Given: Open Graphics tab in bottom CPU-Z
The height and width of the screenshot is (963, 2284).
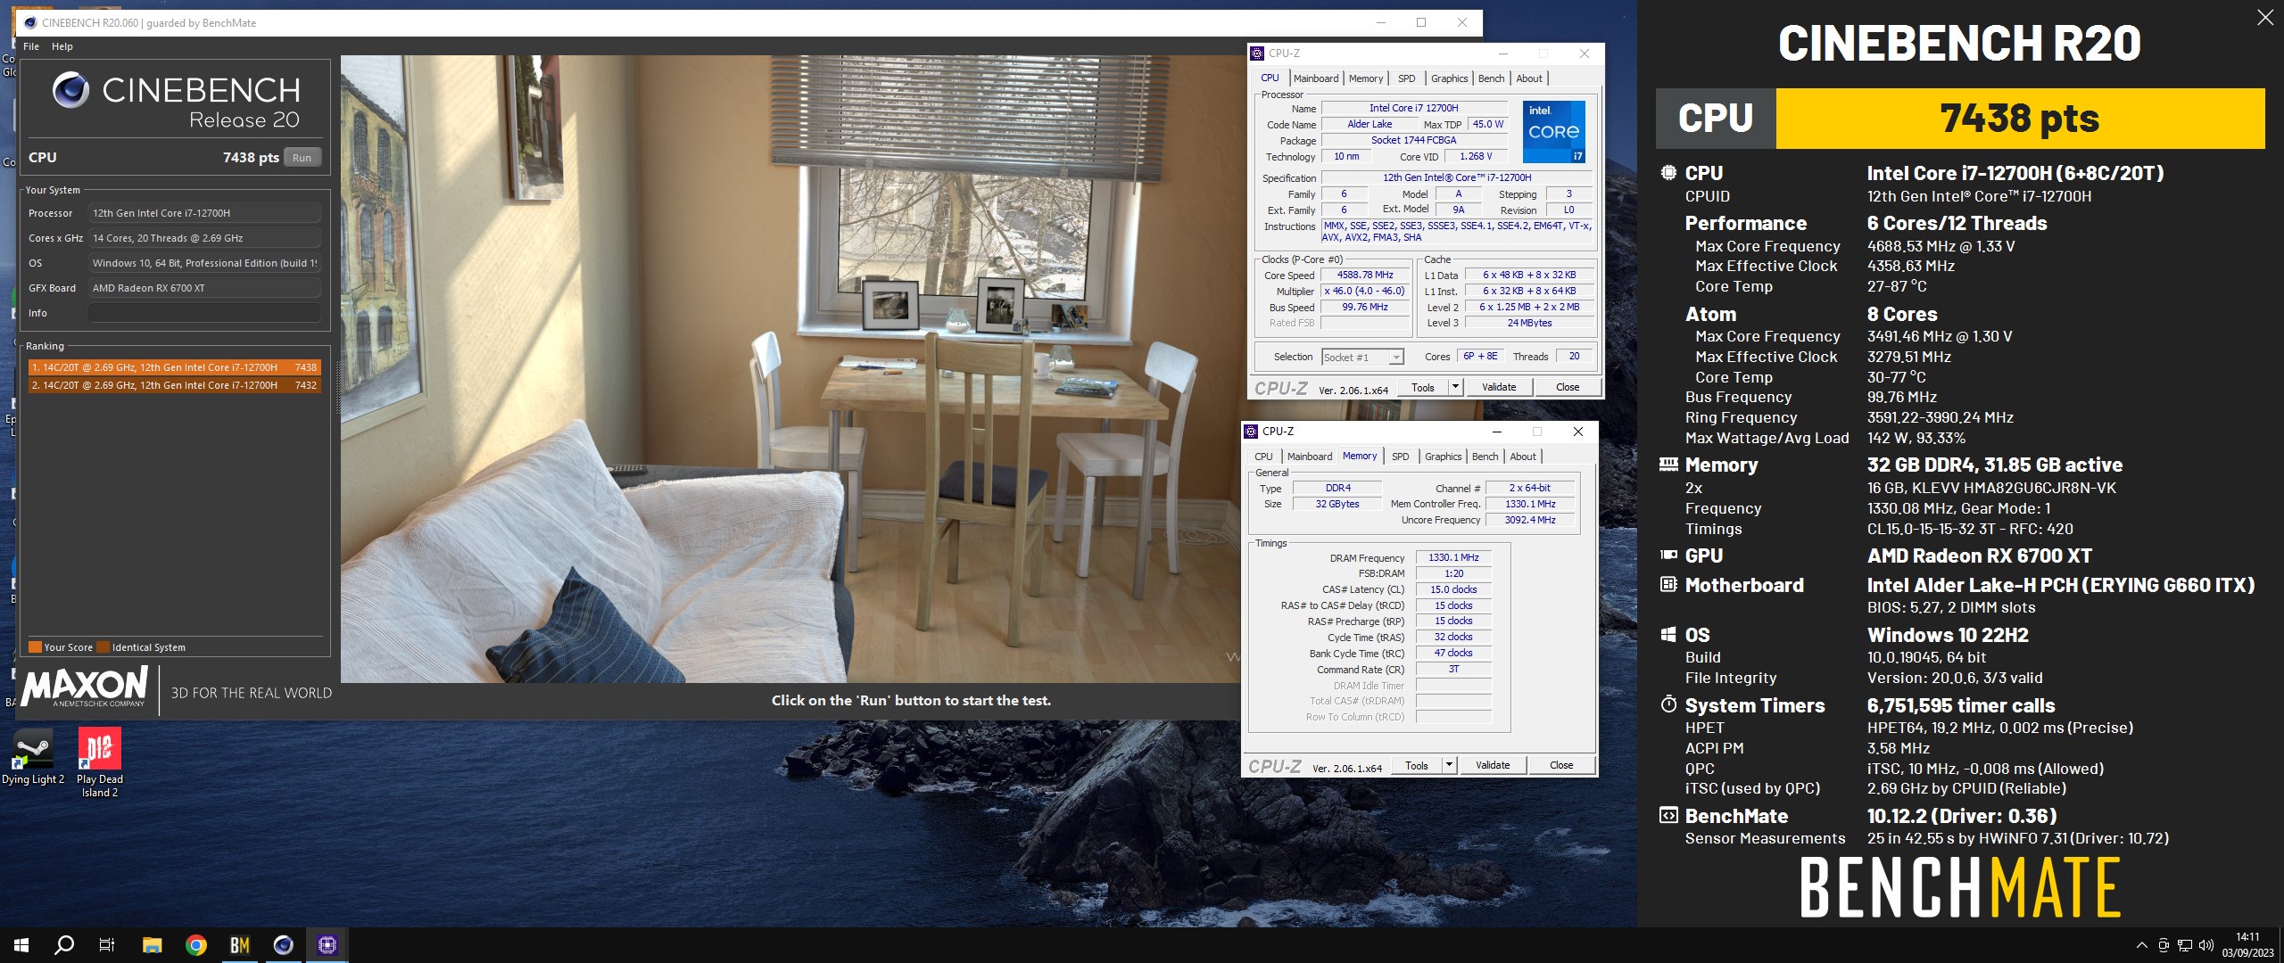Looking at the screenshot, I should [x=1443, y=457].
